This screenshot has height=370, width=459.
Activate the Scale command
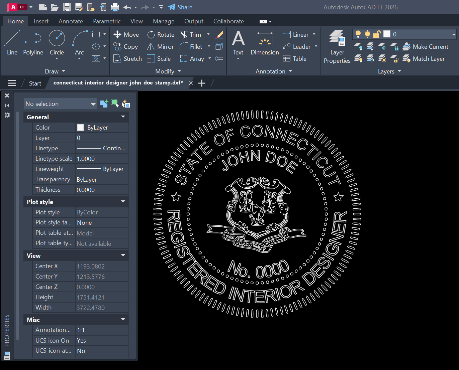(x=159, y=58)
